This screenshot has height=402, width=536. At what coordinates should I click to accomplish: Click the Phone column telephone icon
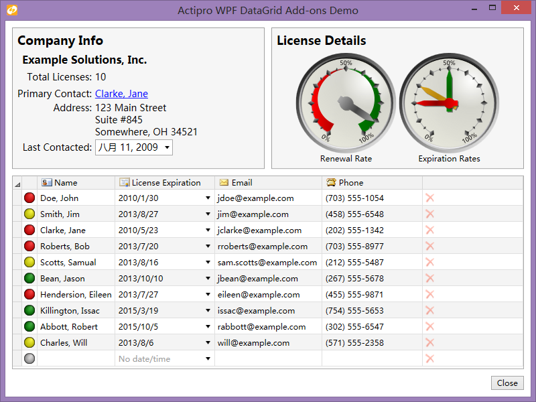(x=331, y=182)
